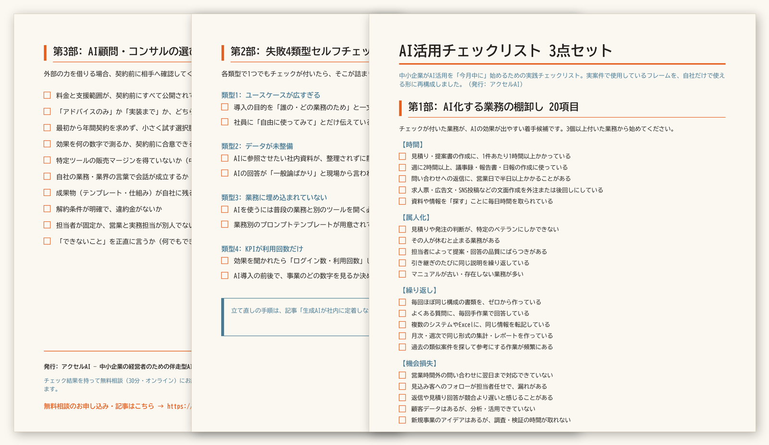
Task: Check AIを使うには普段の業務と別のツール box
Action: [x=224, y=209]
